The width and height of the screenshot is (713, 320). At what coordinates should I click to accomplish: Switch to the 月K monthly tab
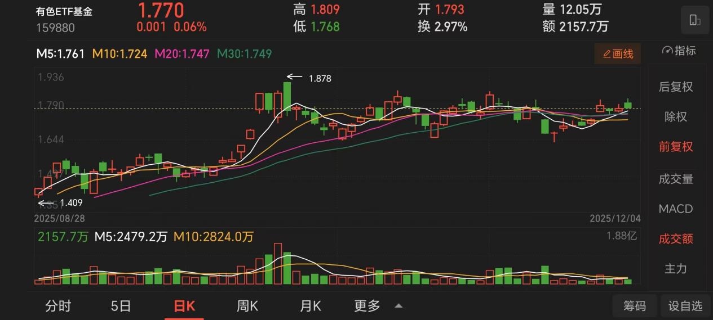click(311, 306)
